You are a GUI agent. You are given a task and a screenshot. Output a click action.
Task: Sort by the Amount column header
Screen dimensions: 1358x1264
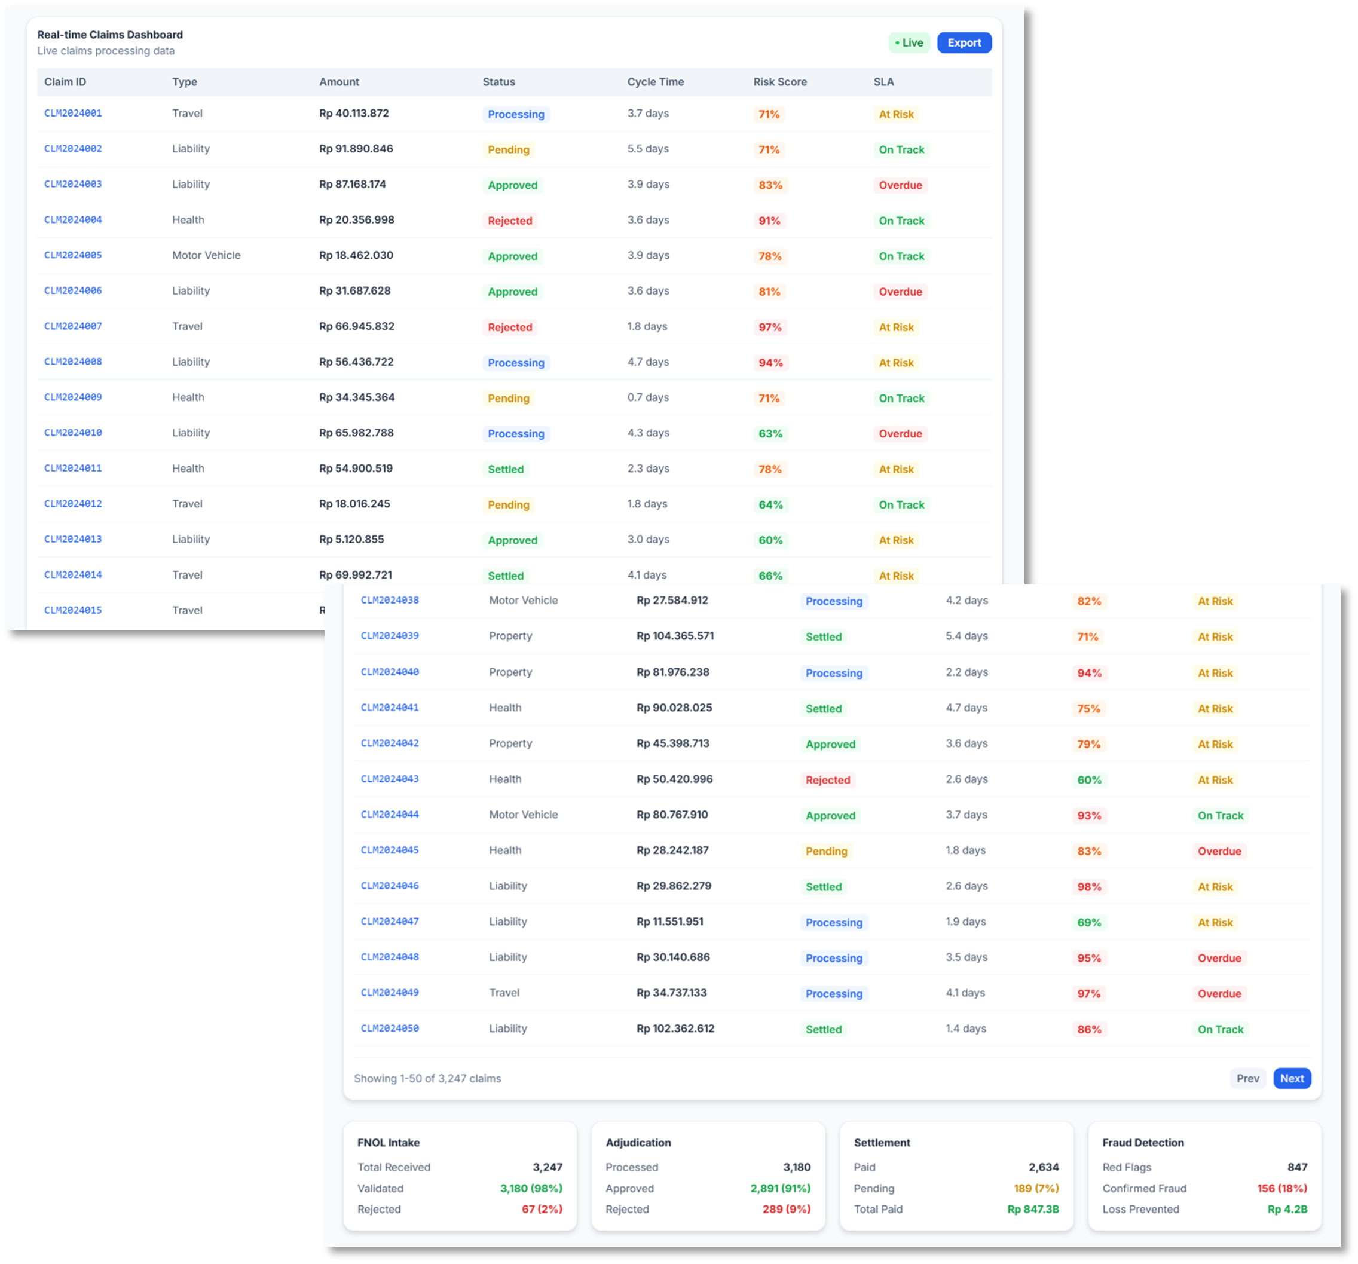point(339,81)
